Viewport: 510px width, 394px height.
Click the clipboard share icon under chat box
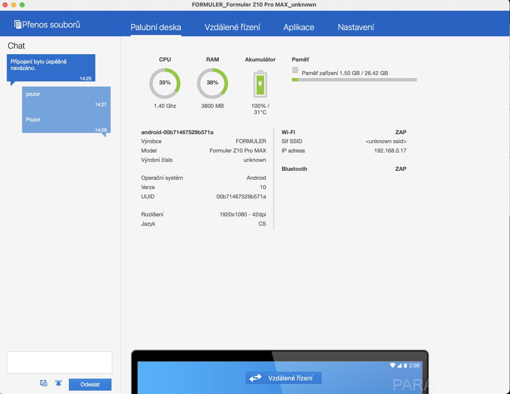pos(44,383)
